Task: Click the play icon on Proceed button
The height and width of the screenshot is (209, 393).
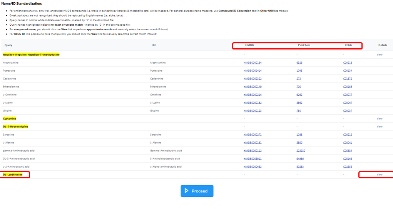Action: pos(186,191)
